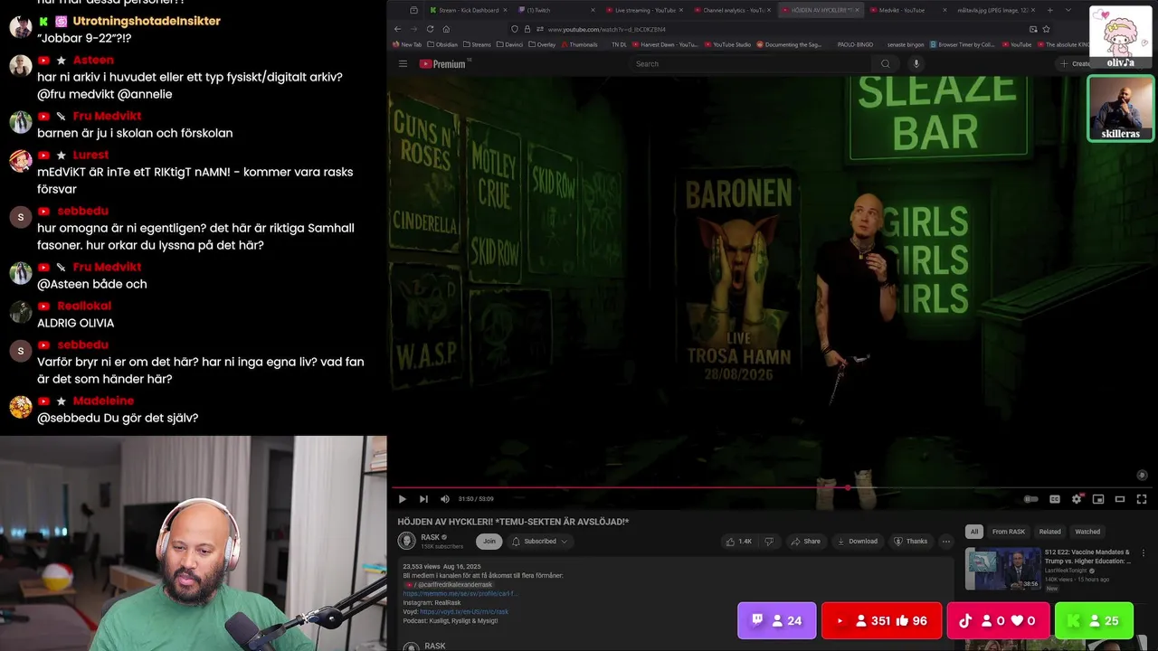Select the From RASK filter chip
The width and height of the screenshot is (1158, 651).
[1008, 532]
